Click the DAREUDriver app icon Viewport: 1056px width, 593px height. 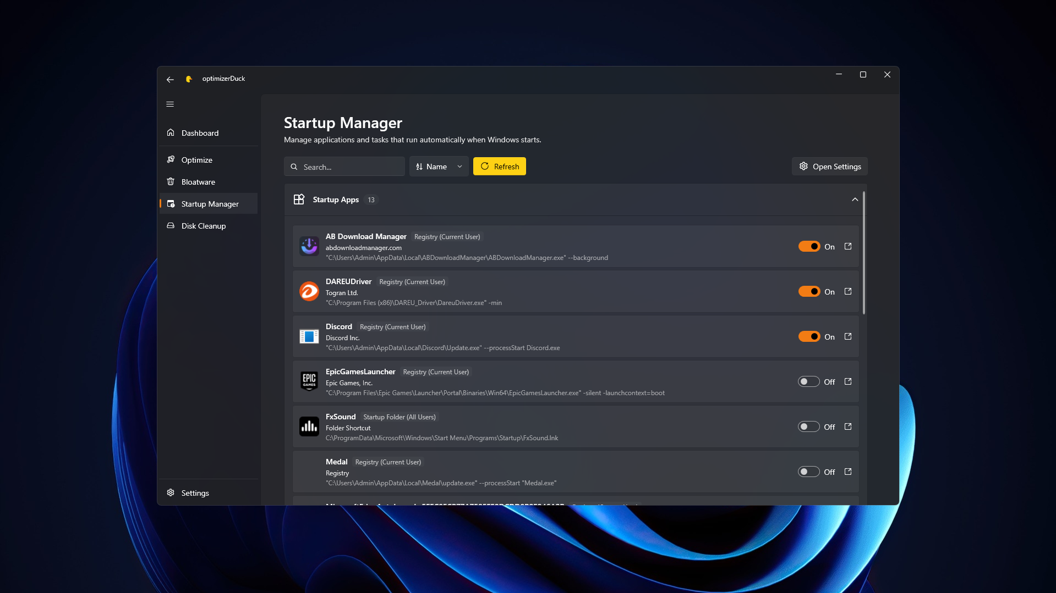click(x=309, y=291)
